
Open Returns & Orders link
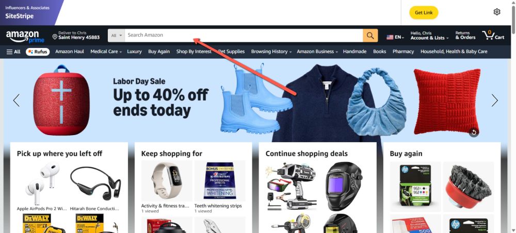(x=465, y=36)
